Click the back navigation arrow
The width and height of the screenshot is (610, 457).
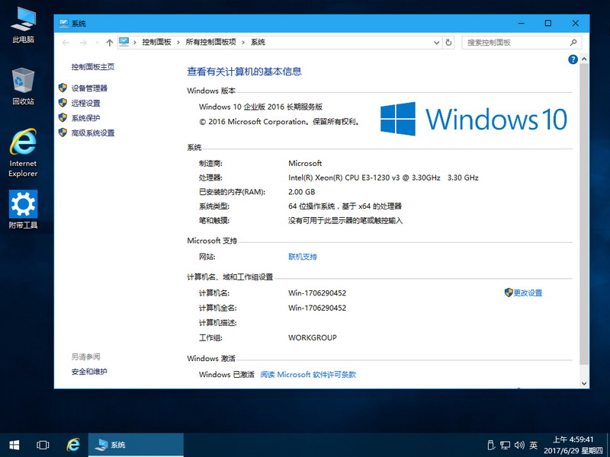point(66,43)
